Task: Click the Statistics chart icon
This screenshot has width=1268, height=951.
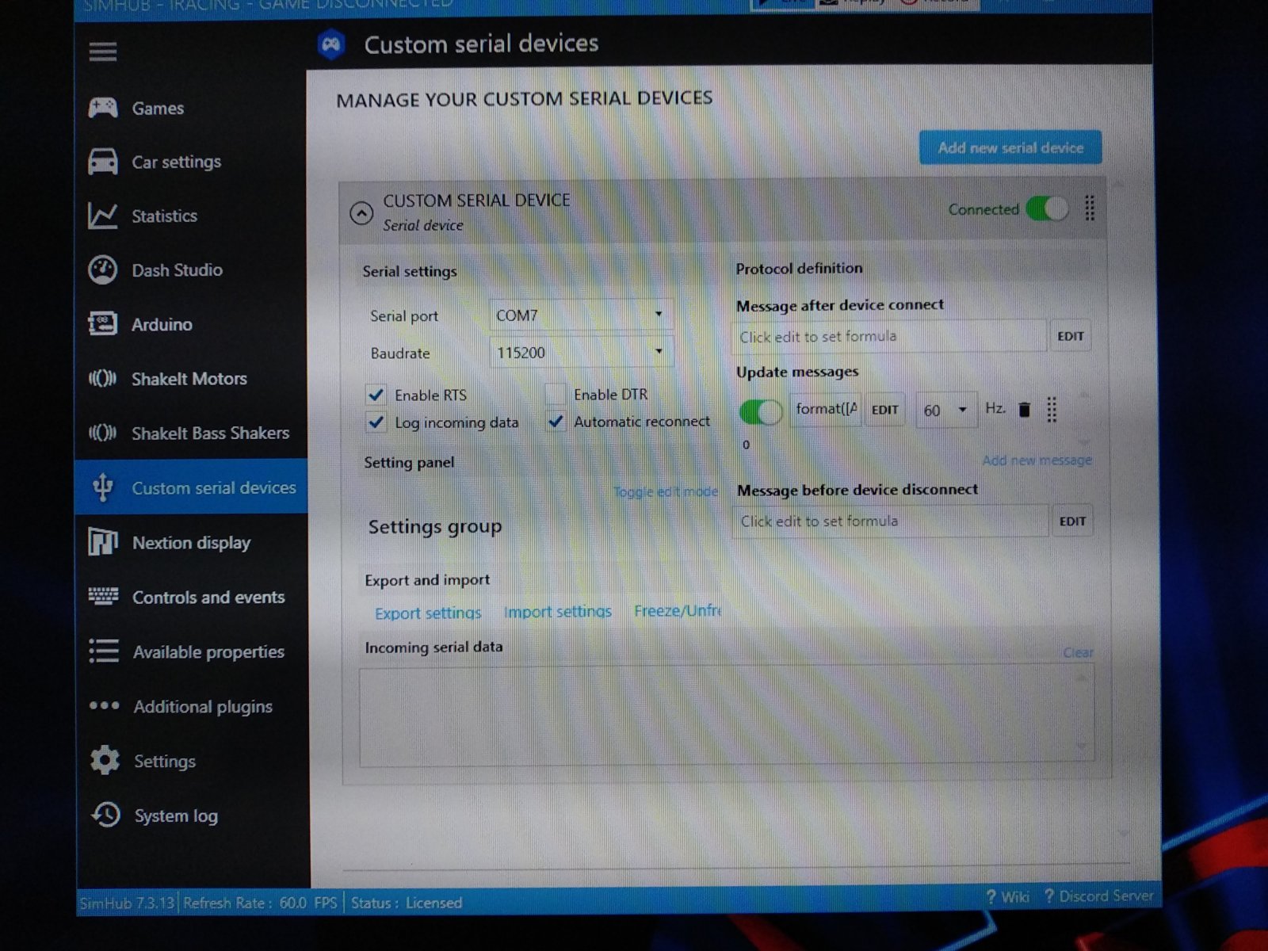Action: point(103,216)
